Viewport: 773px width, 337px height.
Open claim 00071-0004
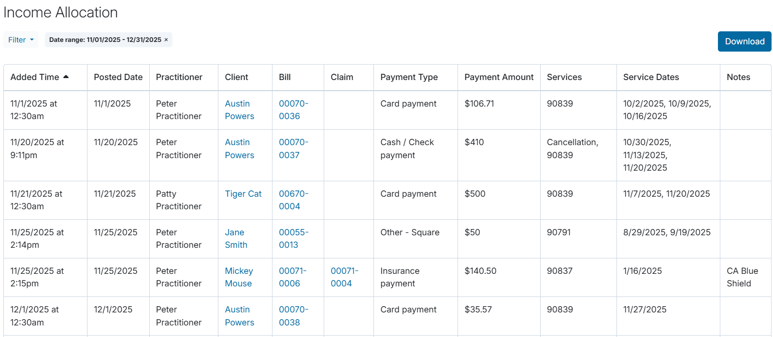pyautogui.click(x=344, y=277)
